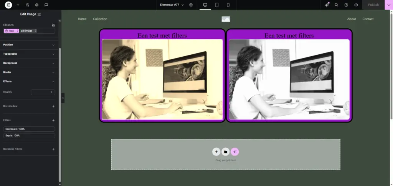
Task: Expand the Position section
Action: pos(29,45)
